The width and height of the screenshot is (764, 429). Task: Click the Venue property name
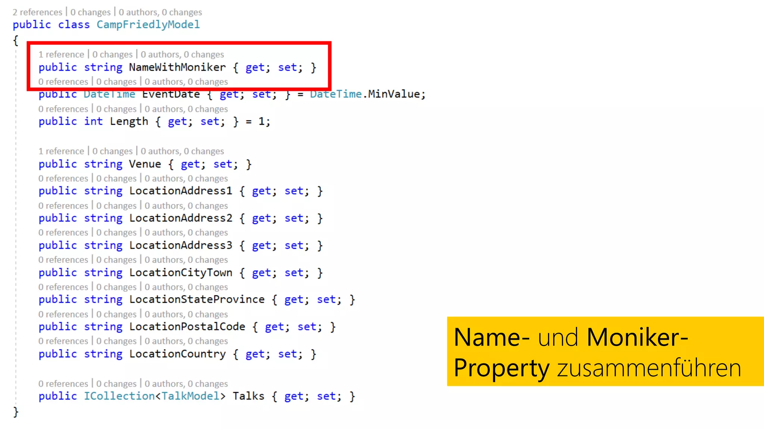coord(145,164)
